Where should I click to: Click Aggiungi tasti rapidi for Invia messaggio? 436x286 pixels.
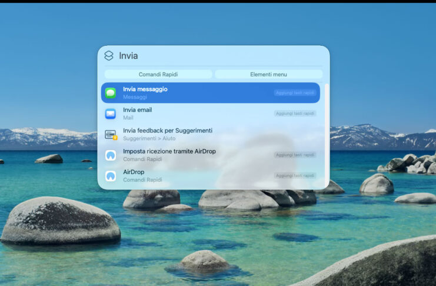tap(295, 92)
